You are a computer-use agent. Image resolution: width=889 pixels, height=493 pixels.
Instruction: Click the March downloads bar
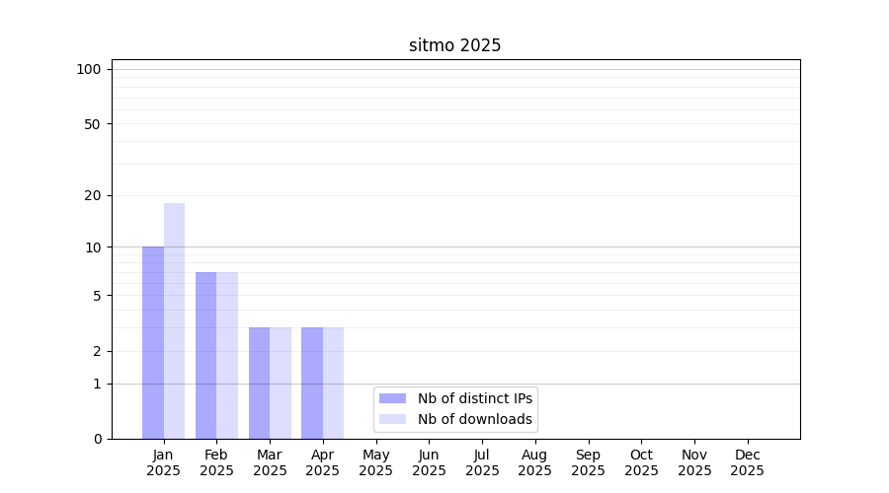coord(281,383)
